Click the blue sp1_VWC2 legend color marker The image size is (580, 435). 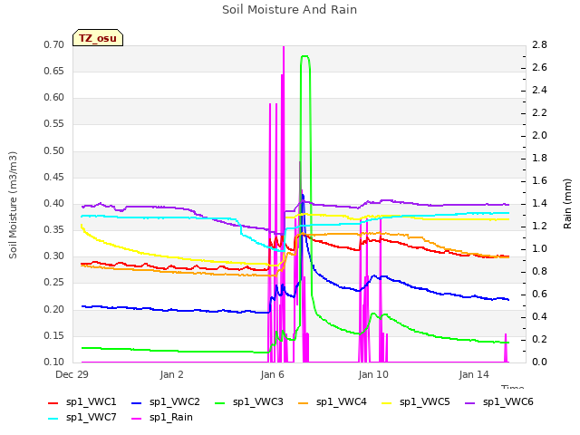tap(137, 402)
